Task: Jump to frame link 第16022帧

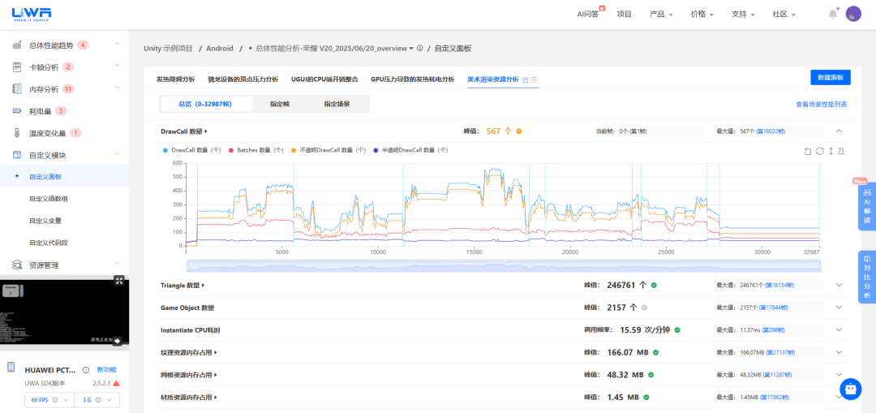Action: 770,131
